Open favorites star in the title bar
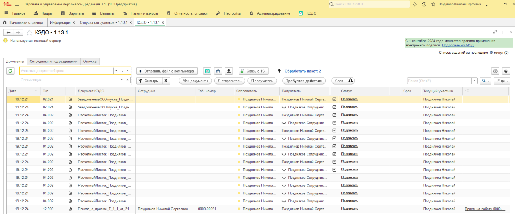The width and height of the screenshot is (515, 214). 433,4
